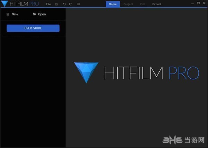The width and height of the screenshot is (208, 148).
Task: Close the HitFilm Pro window
Action: tap(204, 3)
